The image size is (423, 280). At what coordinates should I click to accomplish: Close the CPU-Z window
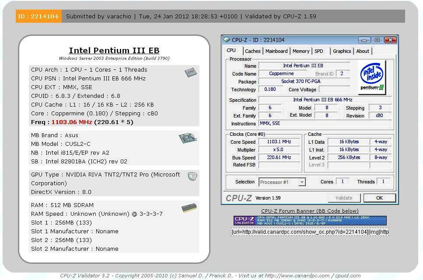click(390, 40)
